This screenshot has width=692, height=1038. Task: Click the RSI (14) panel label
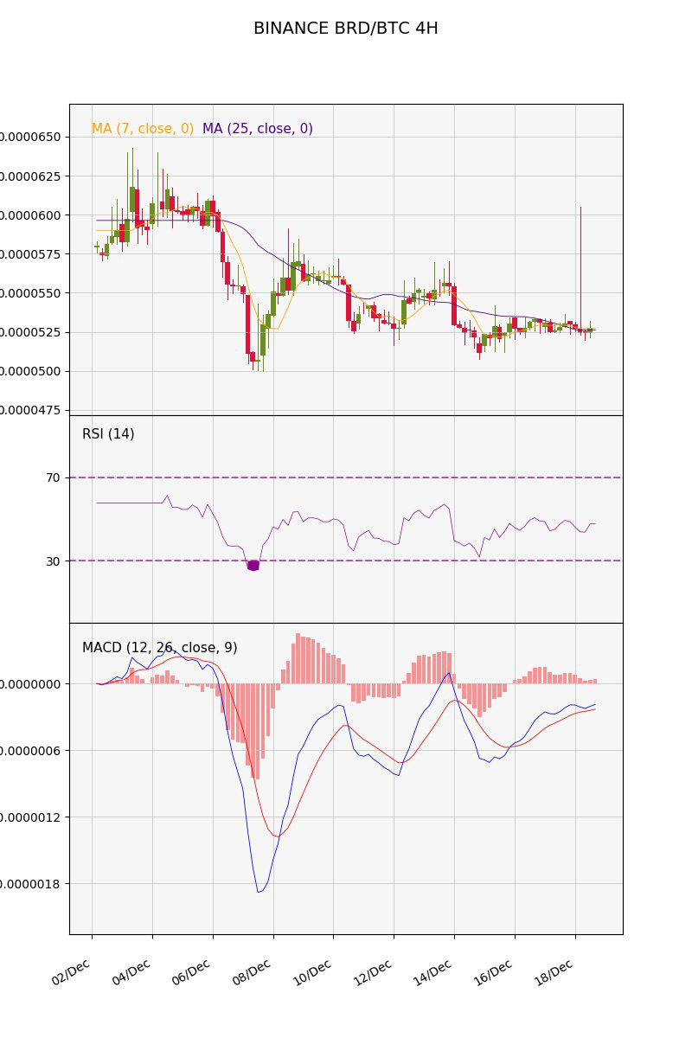coord(108,434)
